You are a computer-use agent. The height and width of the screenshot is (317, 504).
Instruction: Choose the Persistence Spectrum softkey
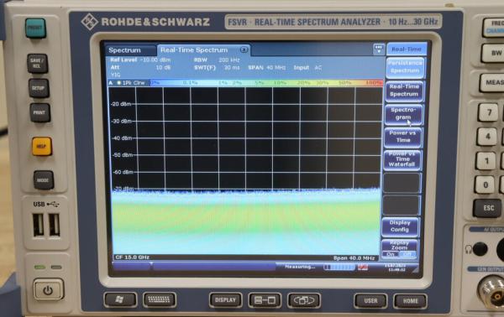point(406,67)
